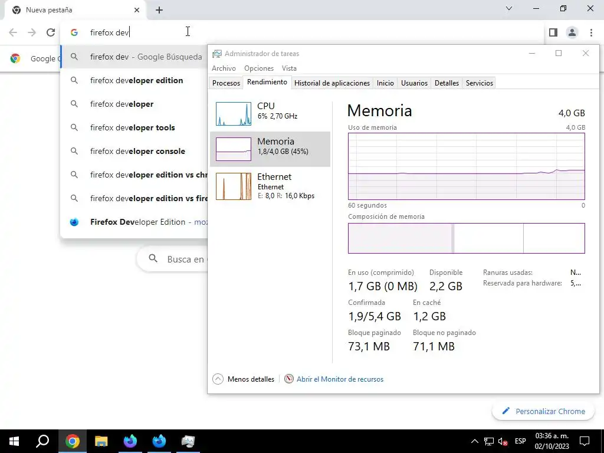This screenshot has width=604, height=453.
Task: Click the Uso de memoria graph
Action: [x=466, y=166]
